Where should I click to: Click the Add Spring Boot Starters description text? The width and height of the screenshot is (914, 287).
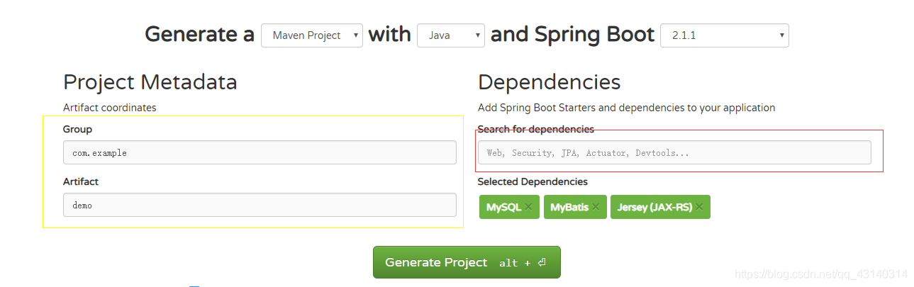click(x=627, y=108)
